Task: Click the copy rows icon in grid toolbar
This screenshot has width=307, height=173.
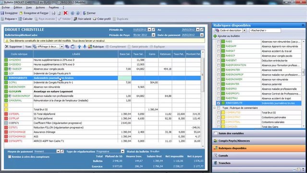Action: coord(67,47)
